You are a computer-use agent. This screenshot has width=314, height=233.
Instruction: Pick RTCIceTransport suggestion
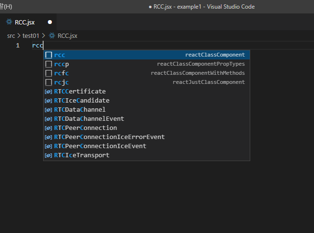147,155
